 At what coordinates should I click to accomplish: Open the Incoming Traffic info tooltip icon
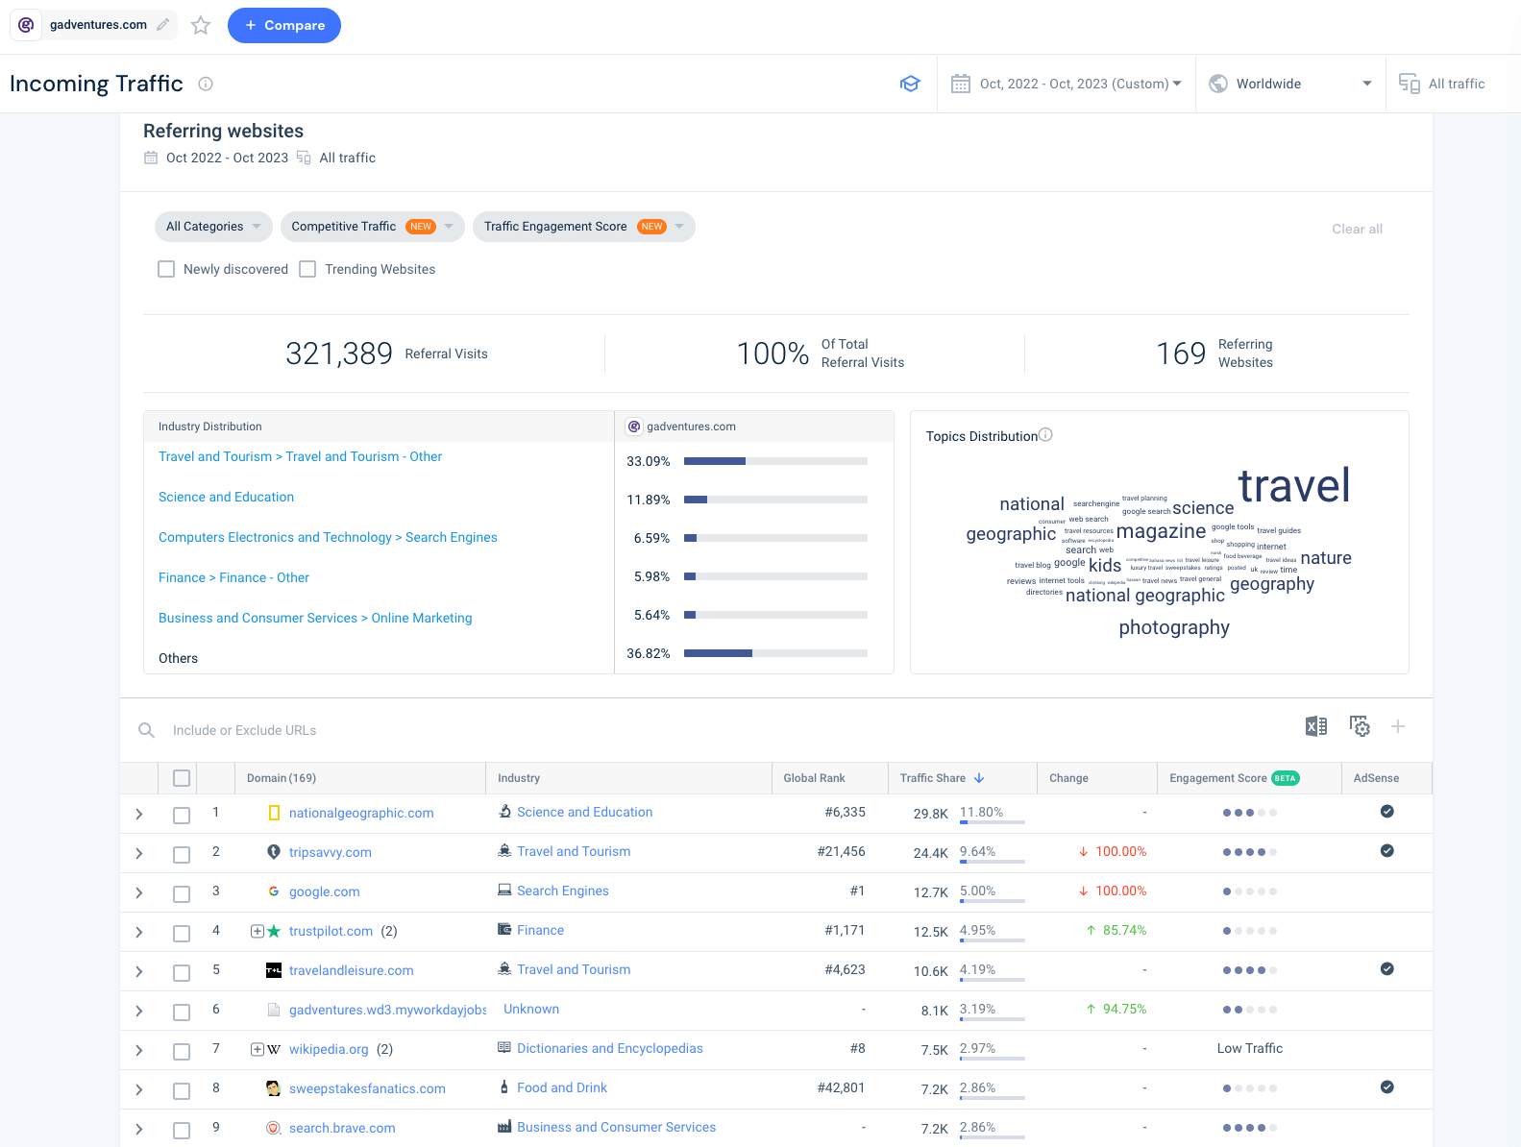pos(206,84)
